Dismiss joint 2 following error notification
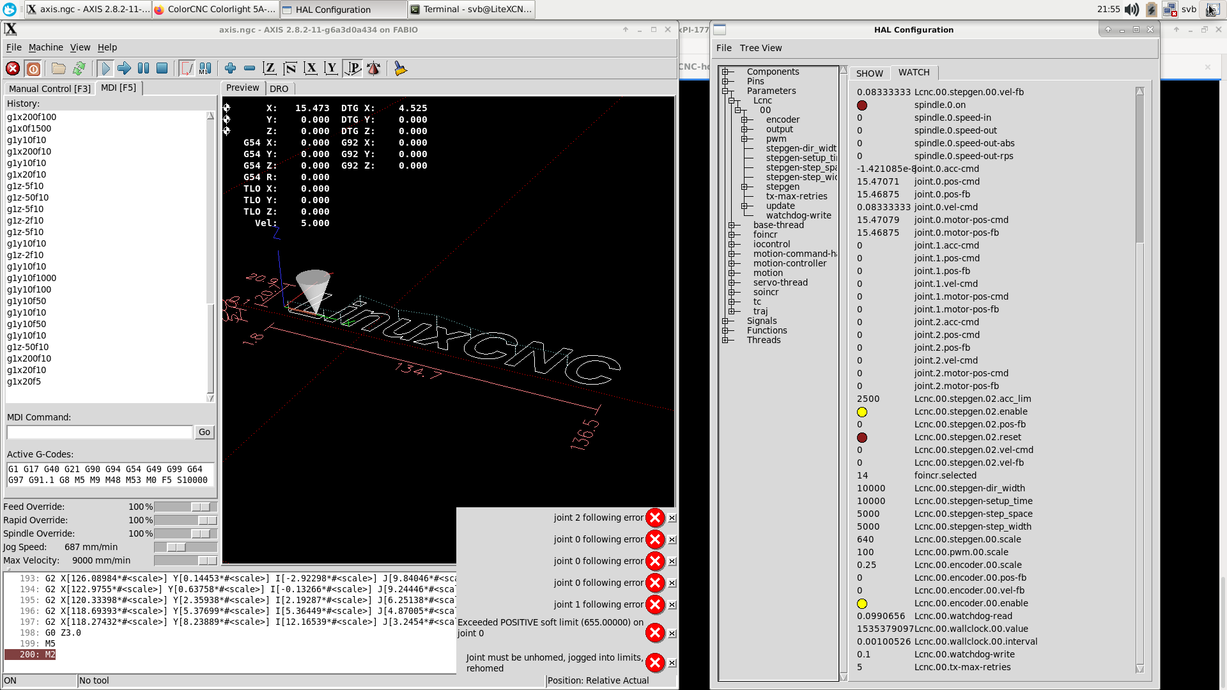The width and height of the screenshot is (1227, 690). (x=672, y=518)
